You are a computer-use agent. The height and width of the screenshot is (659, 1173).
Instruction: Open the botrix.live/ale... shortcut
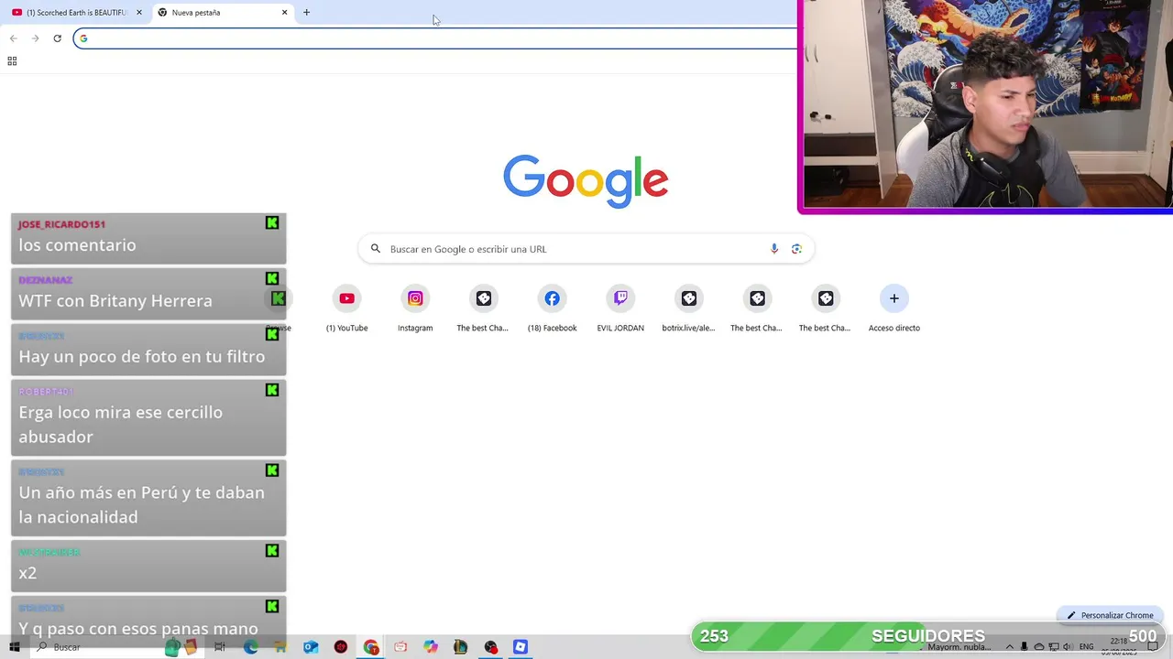click(688, 309)
